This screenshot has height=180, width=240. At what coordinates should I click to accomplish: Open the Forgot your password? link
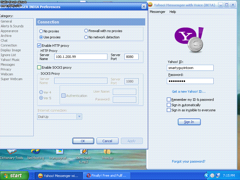click(x=189, y=161)
